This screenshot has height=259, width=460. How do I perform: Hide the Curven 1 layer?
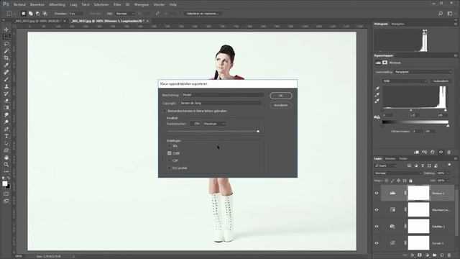[377, 243]
